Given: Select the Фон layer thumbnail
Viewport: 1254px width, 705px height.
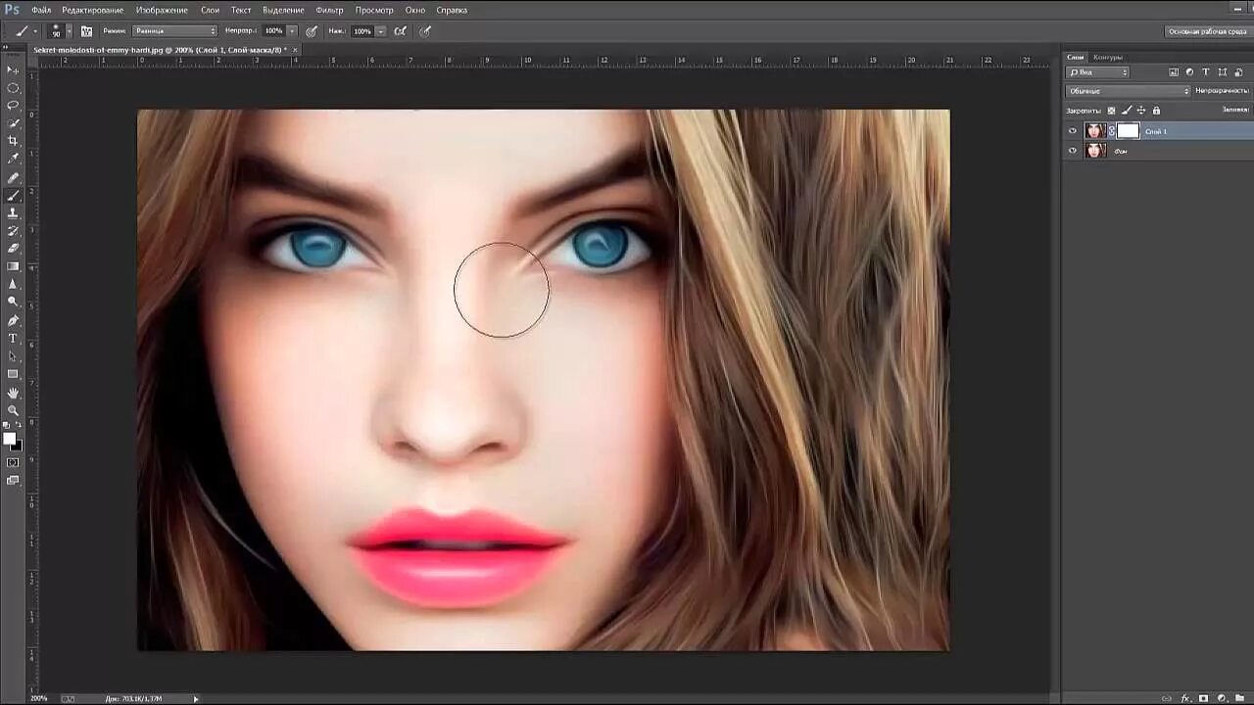Looking at the screenshot, I should (x=1095, y=151).
